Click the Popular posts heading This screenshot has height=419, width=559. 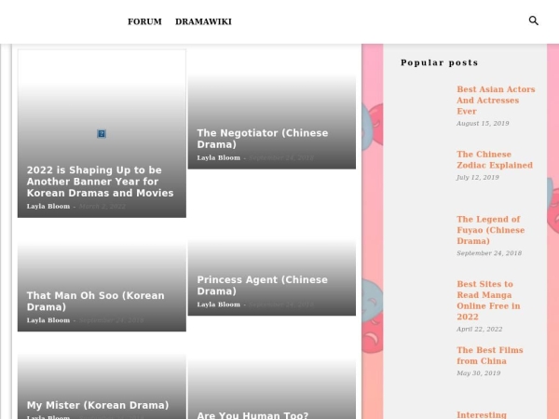439,62
